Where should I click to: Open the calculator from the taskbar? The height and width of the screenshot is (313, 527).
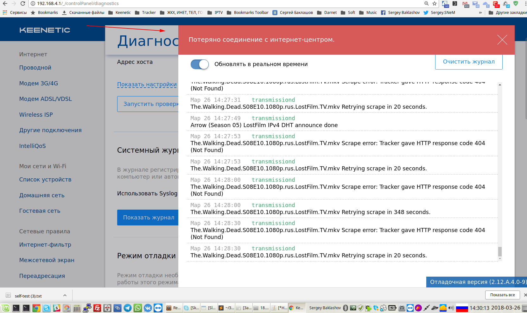77,308
